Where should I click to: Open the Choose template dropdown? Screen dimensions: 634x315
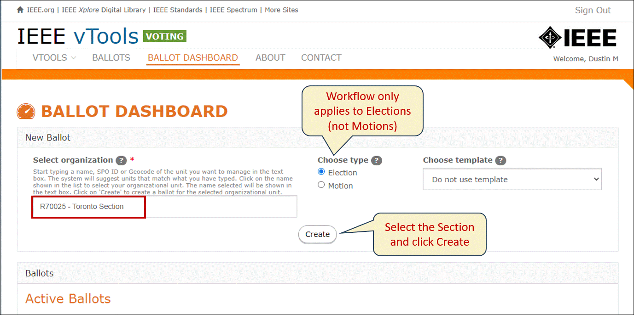coord(512,179)
